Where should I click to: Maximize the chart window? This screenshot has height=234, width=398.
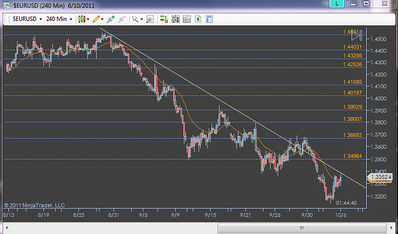(366, 4)
